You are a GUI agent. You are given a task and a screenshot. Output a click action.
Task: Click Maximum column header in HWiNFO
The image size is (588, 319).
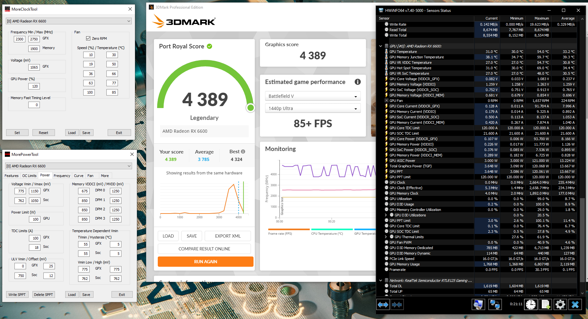click(x=538, y=18)
